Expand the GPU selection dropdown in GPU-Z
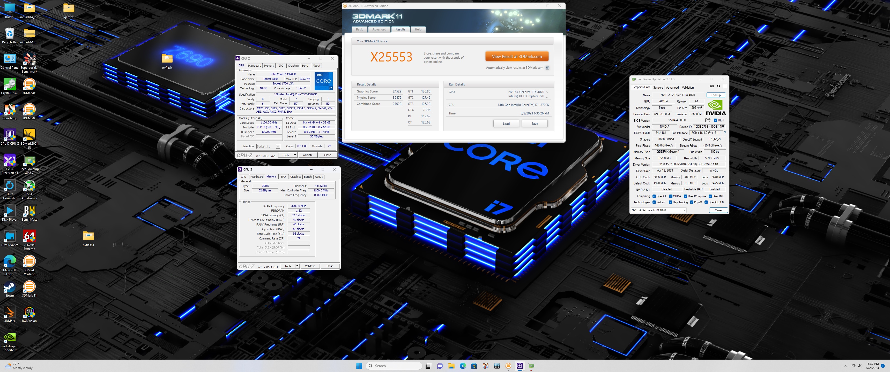Image resolution: width=890 pixels, height=372 pixels. point(658,210)
